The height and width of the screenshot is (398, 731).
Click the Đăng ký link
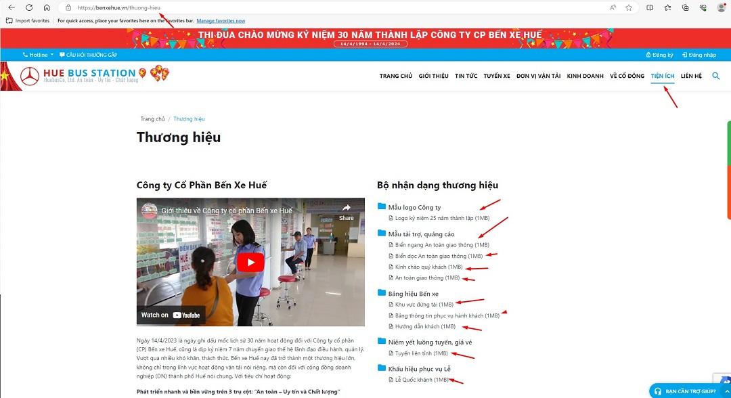coord(660,55)
